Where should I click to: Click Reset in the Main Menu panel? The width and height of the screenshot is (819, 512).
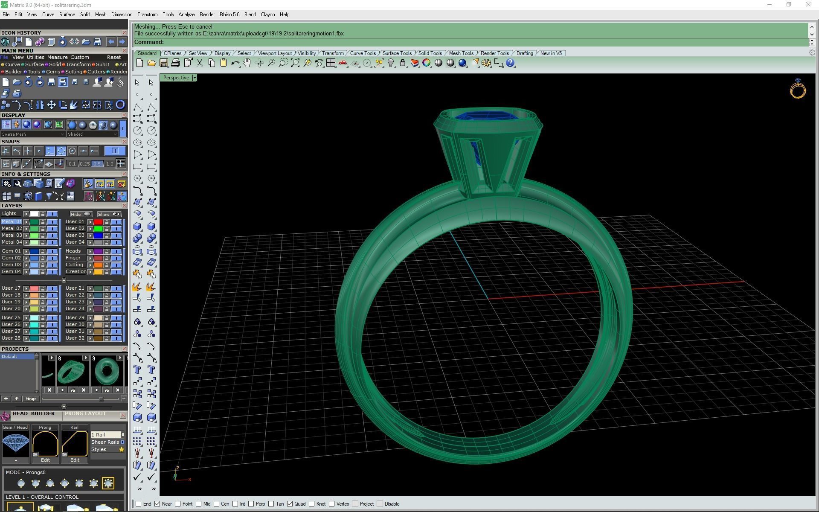point(113,57)
